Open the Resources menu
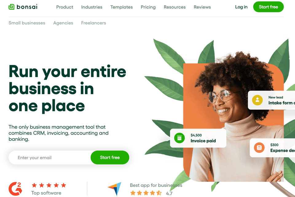295x197 pixels. coord(175,7)
